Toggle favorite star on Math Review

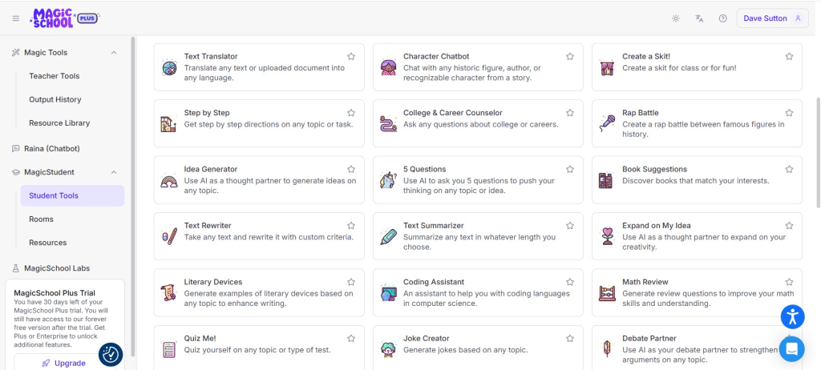789,282
